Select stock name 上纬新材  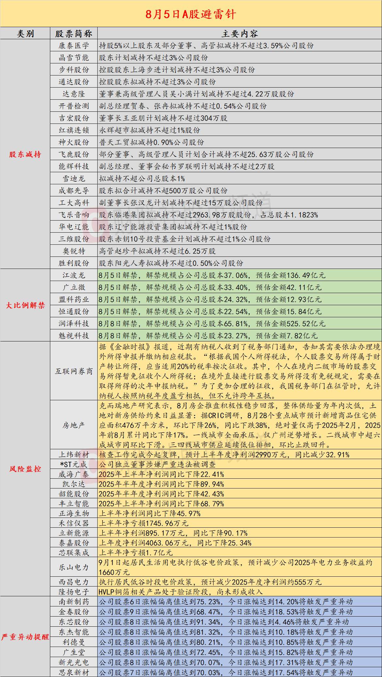pyautogui.click(x=74, y=454)
